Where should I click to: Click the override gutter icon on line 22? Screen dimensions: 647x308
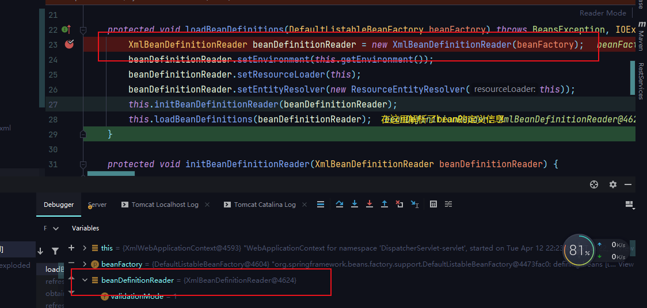pyautogui.click(x=66, y=30)
